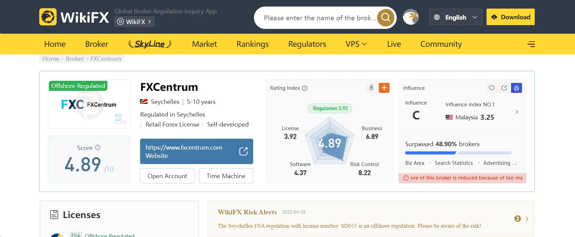
Task: Click the Software 4.37 value
Action: [300, 173]
